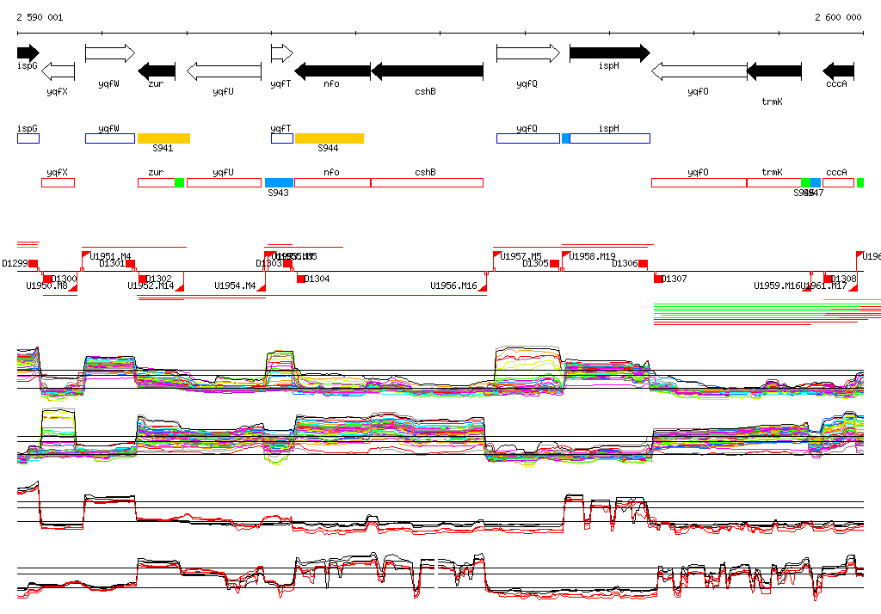This screenshot has height=614, width=881.
Task: Click the U1950.M8 red flag marker
Action: [73, 286]
